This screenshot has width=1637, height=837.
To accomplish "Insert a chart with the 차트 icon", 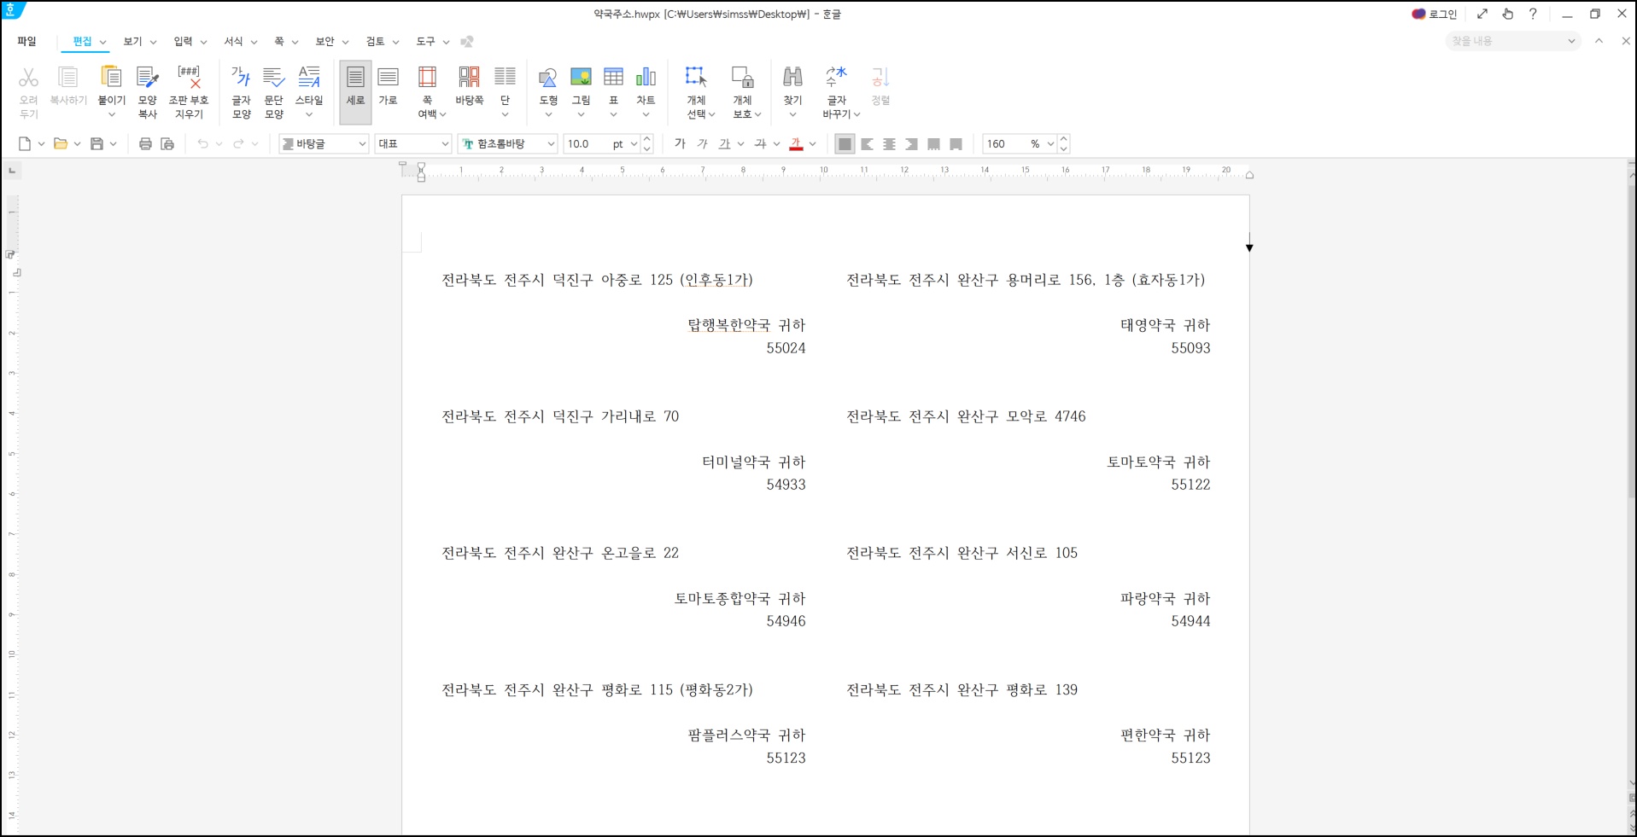I will [x=646, y=85].
